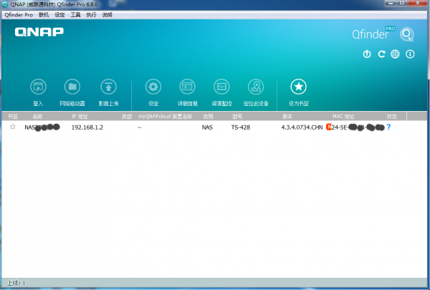The width and height of the screenshot is (430, 290).
Task: Show 详细信息 device details
Action: point(187,87)
